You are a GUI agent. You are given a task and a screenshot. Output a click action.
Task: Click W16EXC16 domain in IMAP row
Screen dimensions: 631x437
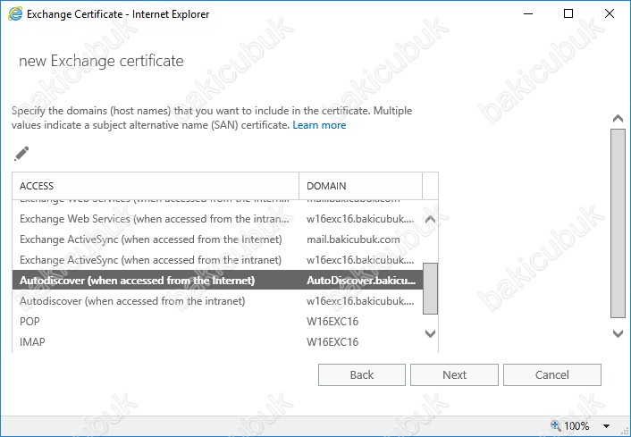332,342
